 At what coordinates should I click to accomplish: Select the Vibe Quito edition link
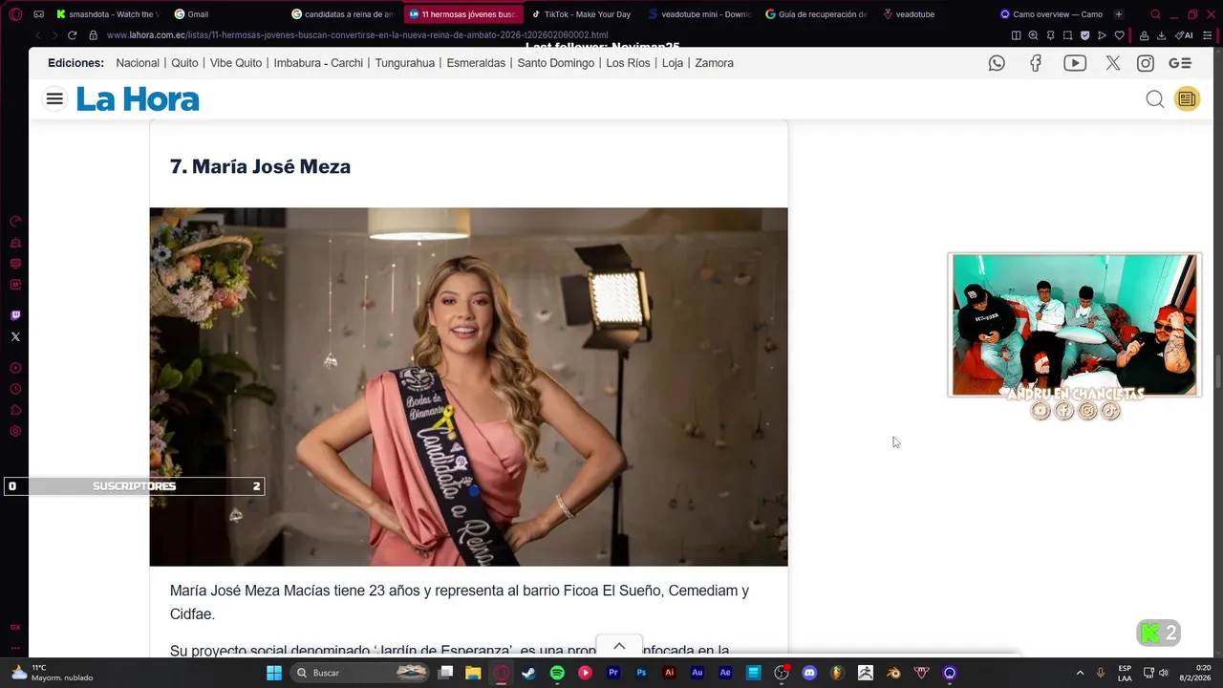pyautogui.click(x=236, y=63)
